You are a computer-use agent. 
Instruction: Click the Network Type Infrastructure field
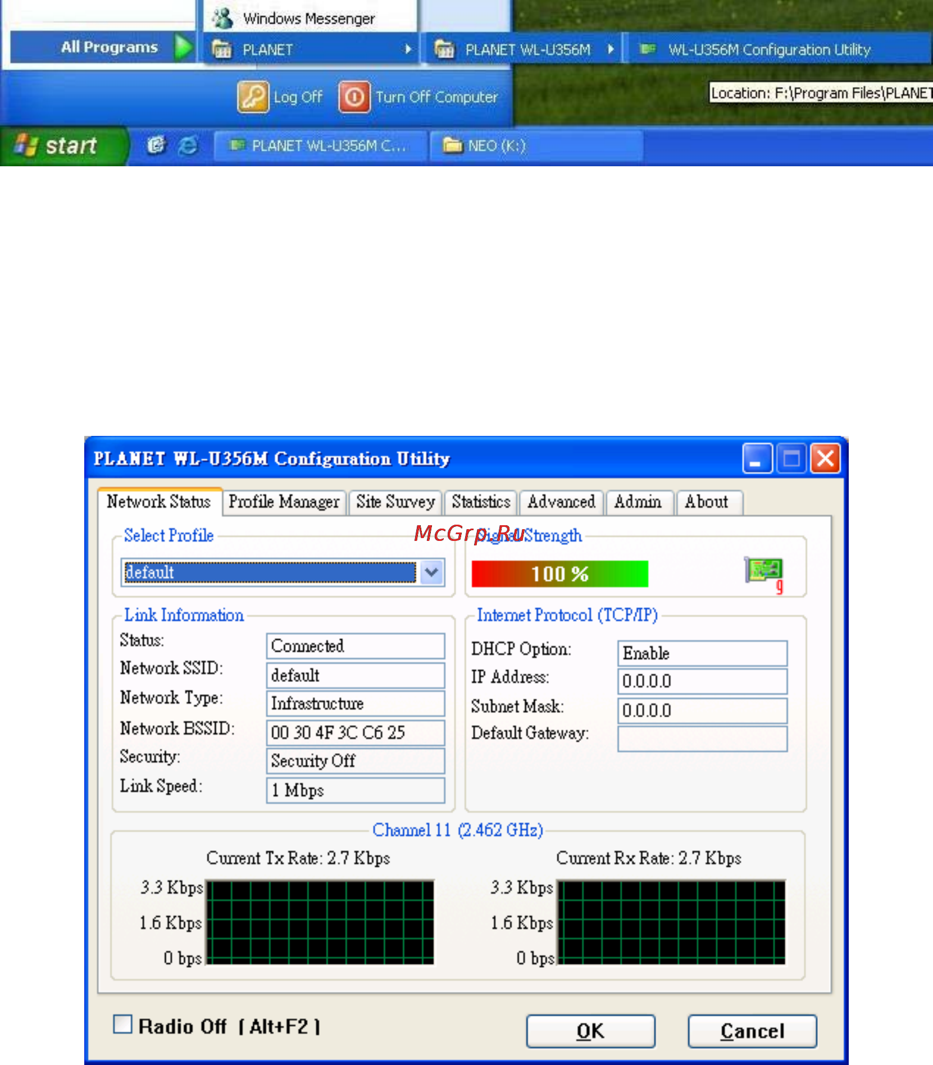click(x=356, y=703)
